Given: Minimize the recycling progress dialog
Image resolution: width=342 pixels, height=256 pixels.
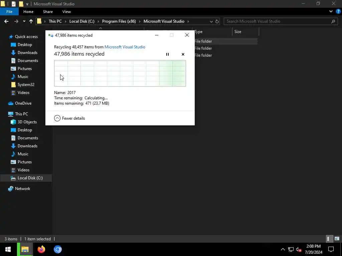Looking at the screenshot, I should tap(157, 35).
